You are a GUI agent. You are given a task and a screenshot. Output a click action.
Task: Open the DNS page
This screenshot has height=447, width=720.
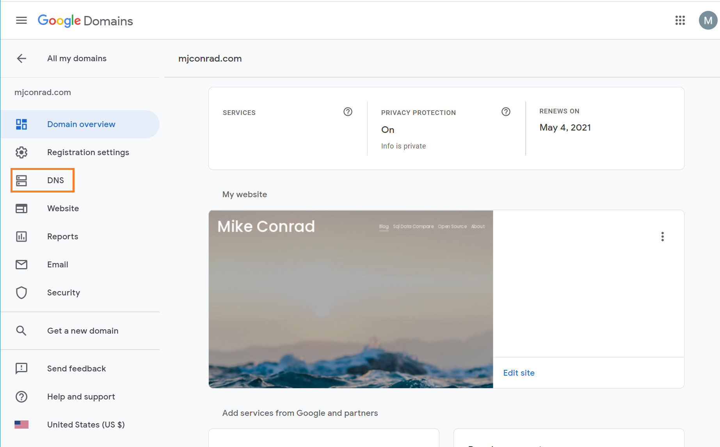tap(55, 180)
